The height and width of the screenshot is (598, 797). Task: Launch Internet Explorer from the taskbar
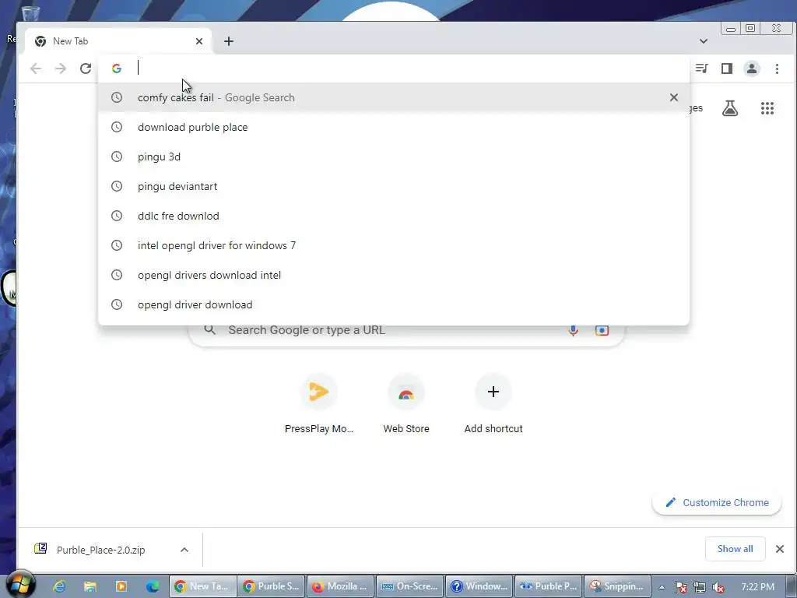click(x=59, y=586)
